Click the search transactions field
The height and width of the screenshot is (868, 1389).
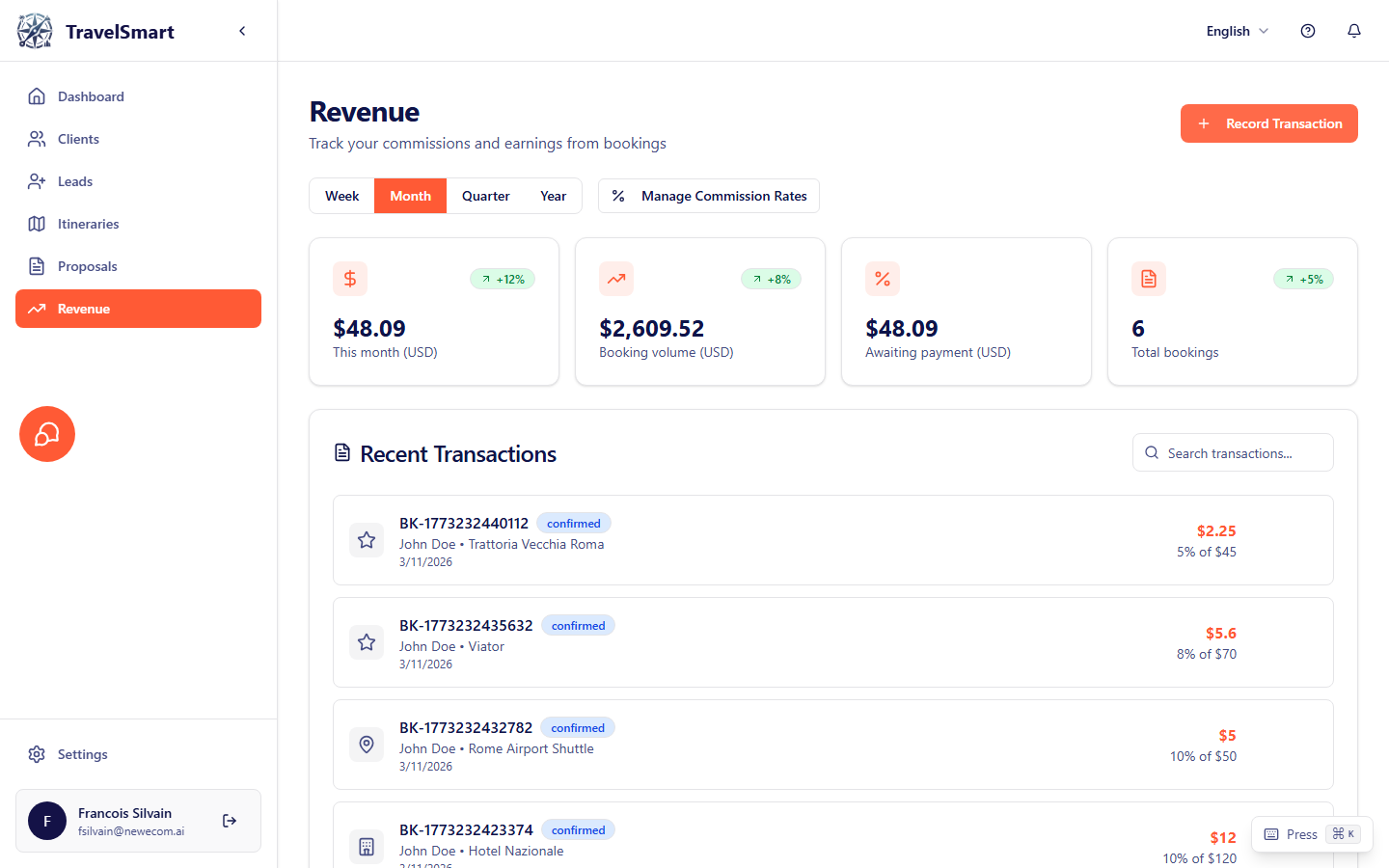click(1233, 452)
